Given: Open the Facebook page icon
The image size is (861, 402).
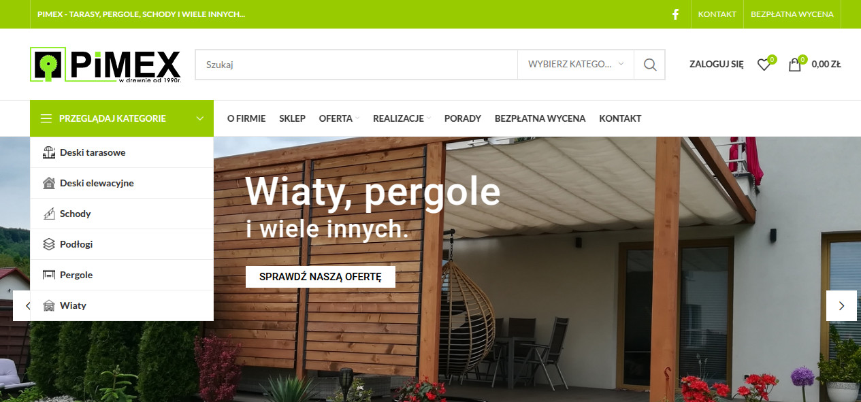Looking at the screenshot, I should click(x=675, y=14).
